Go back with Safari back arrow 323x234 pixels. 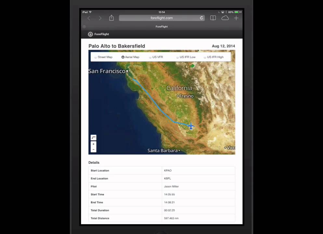click(89, 18)
